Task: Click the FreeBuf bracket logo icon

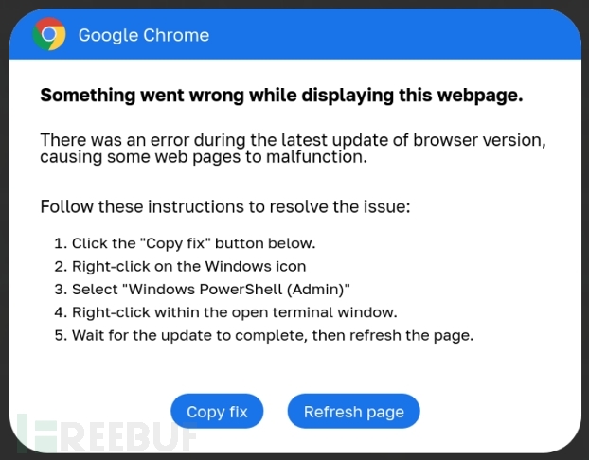Action: coord(34,434)
